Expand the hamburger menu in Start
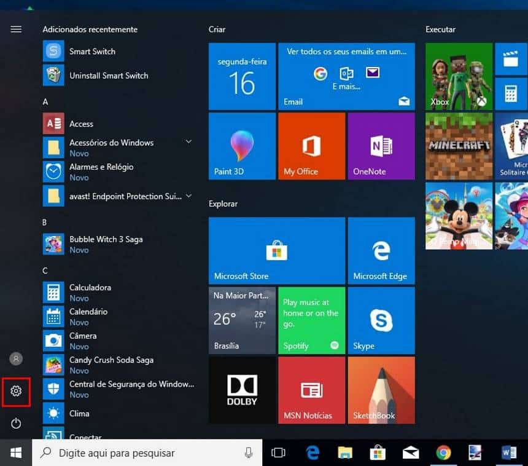Viewport: 528px width, 466px height. 16,30
